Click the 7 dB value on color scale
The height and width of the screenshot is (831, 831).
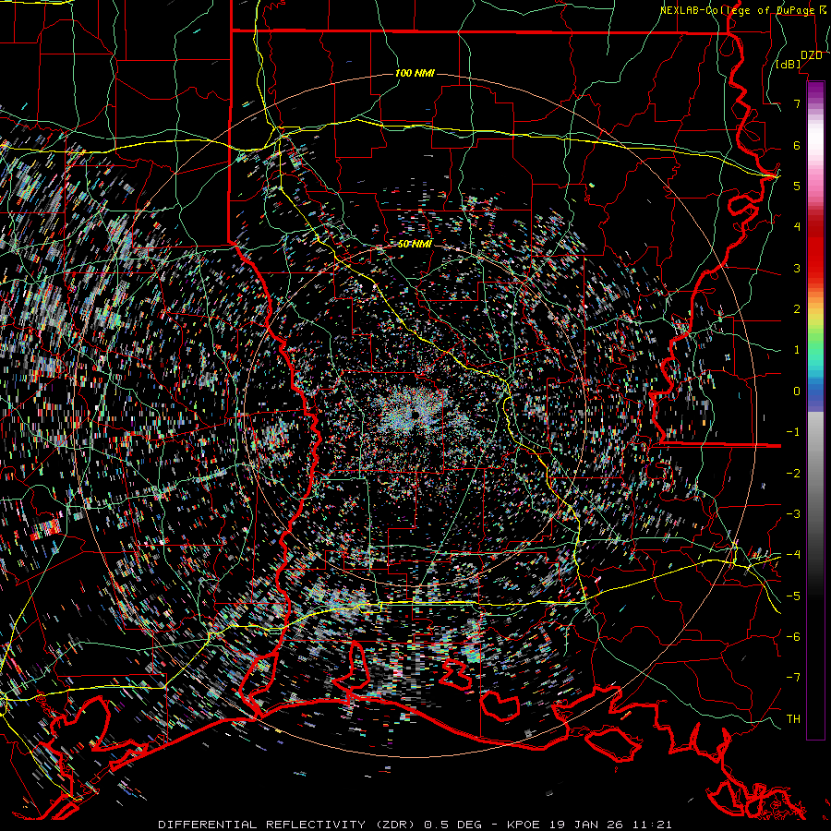point(797,103)
